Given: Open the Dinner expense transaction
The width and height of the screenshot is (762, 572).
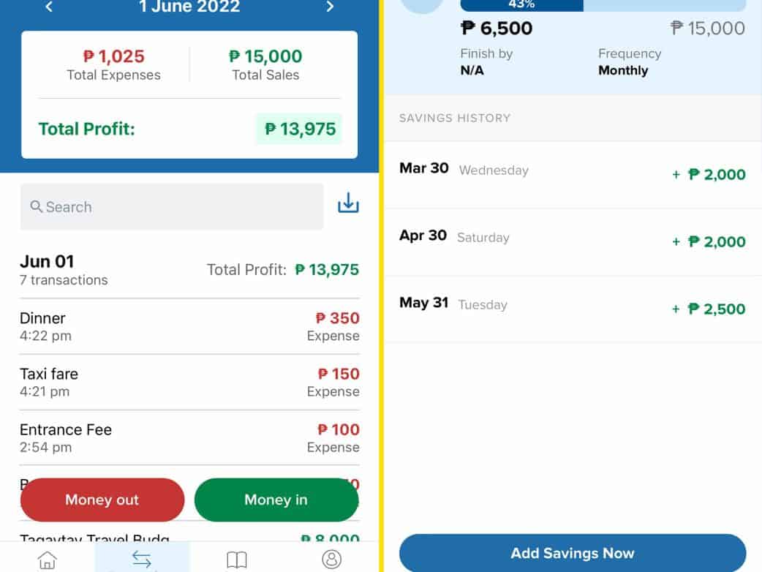Looking at the screenshot, I should (189, 326).
